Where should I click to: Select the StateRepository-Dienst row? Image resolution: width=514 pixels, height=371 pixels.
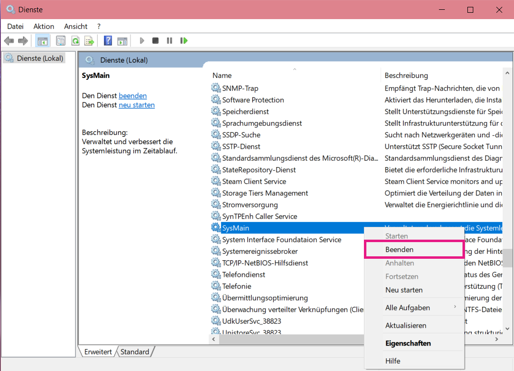(x=357, y=170)
